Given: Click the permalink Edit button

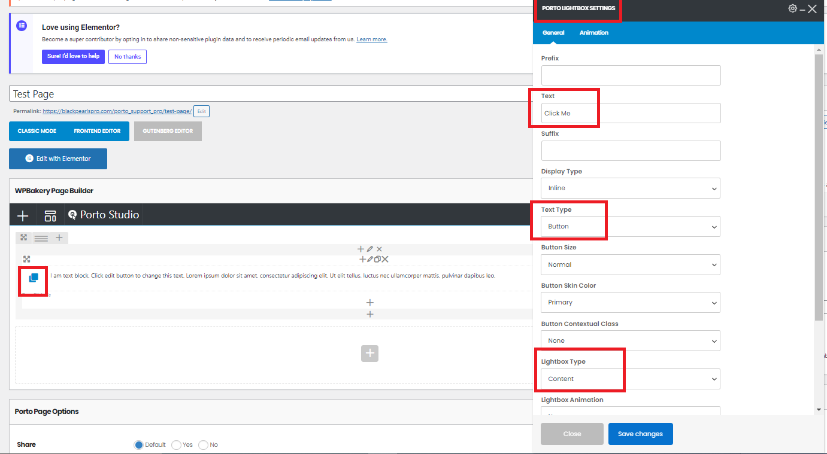Looking at the screenshot, I should click(202, 111).
